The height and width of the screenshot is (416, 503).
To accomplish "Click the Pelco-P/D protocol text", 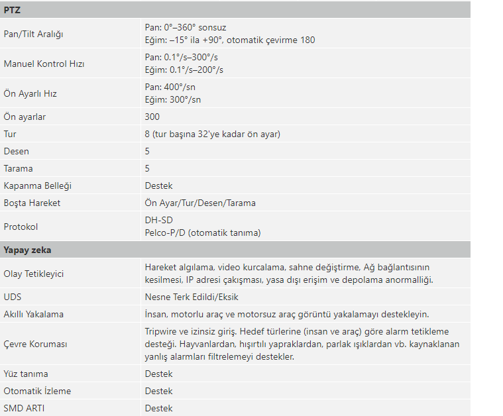I will click(x=203, y=233).
